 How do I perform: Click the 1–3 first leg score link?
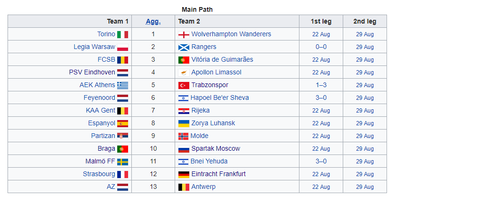321,85
